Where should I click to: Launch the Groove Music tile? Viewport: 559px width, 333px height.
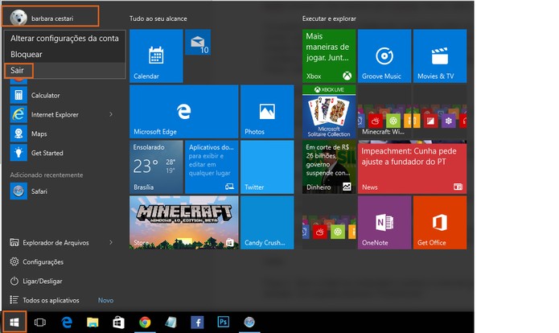click(x=384, y=56)
